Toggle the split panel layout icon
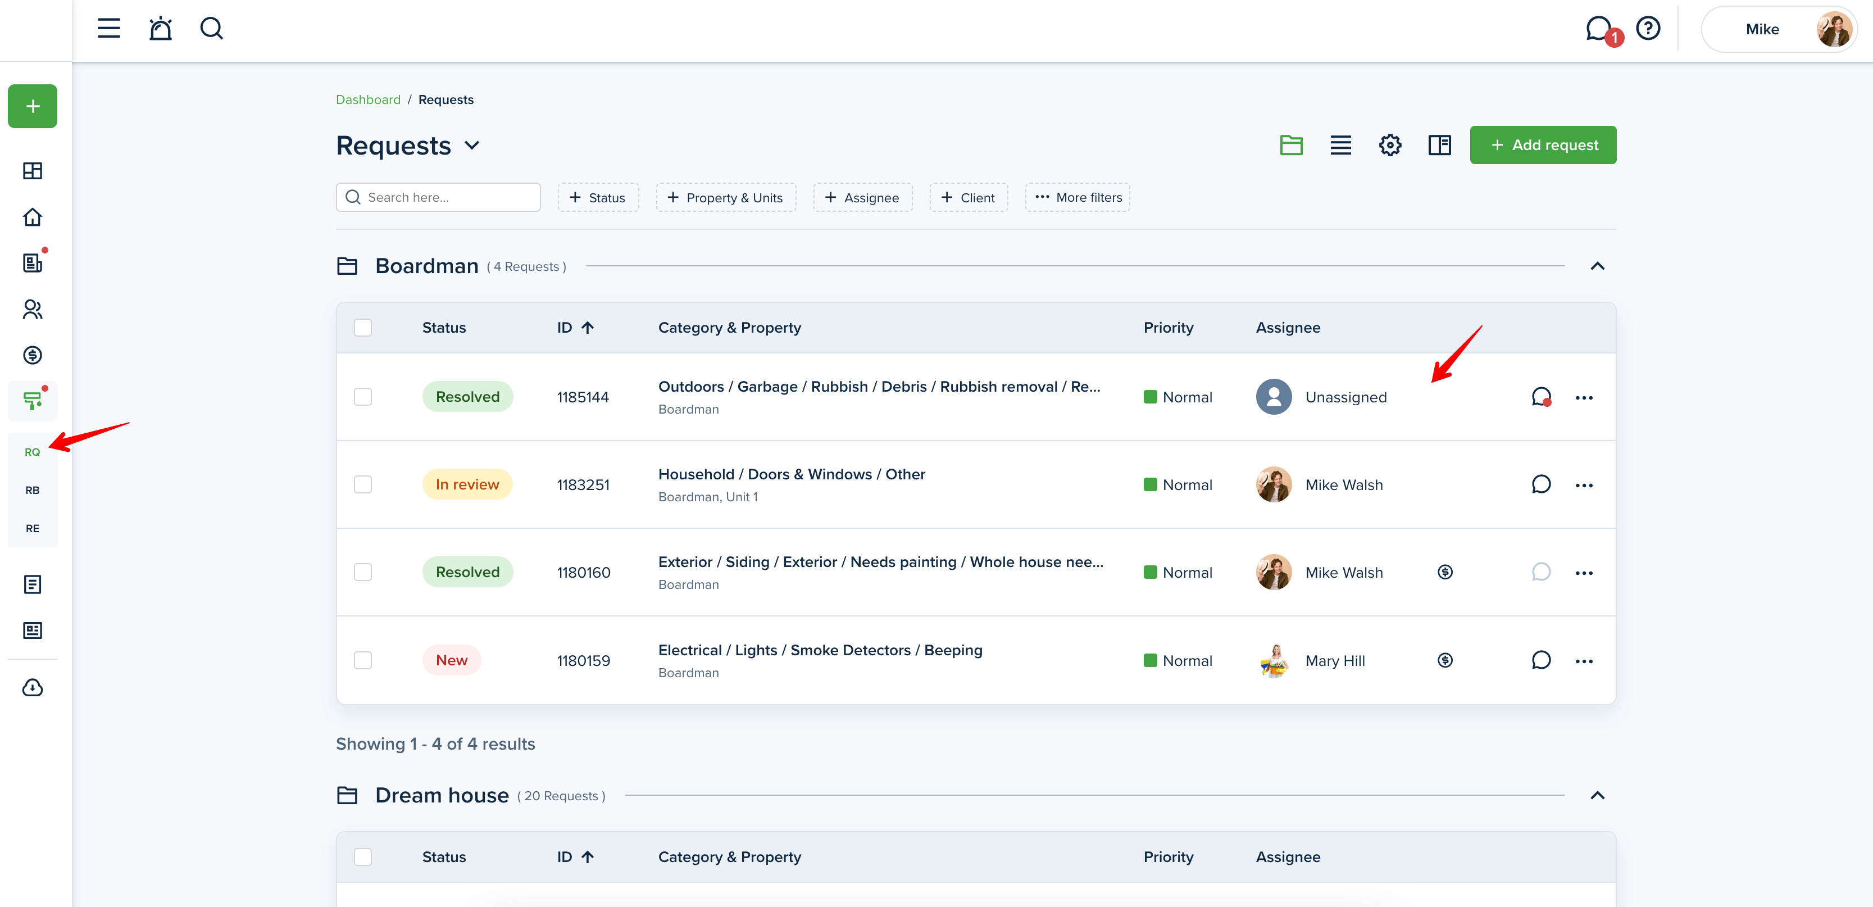Image resolution: width=1873 pixels, height=907 pixels. point(1439,145)
